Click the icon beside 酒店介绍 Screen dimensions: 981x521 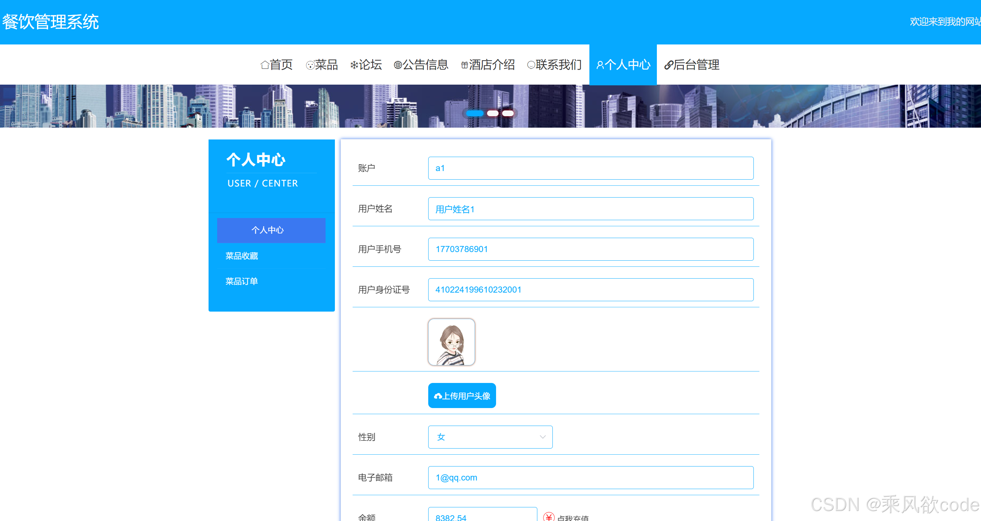(464, 65)
